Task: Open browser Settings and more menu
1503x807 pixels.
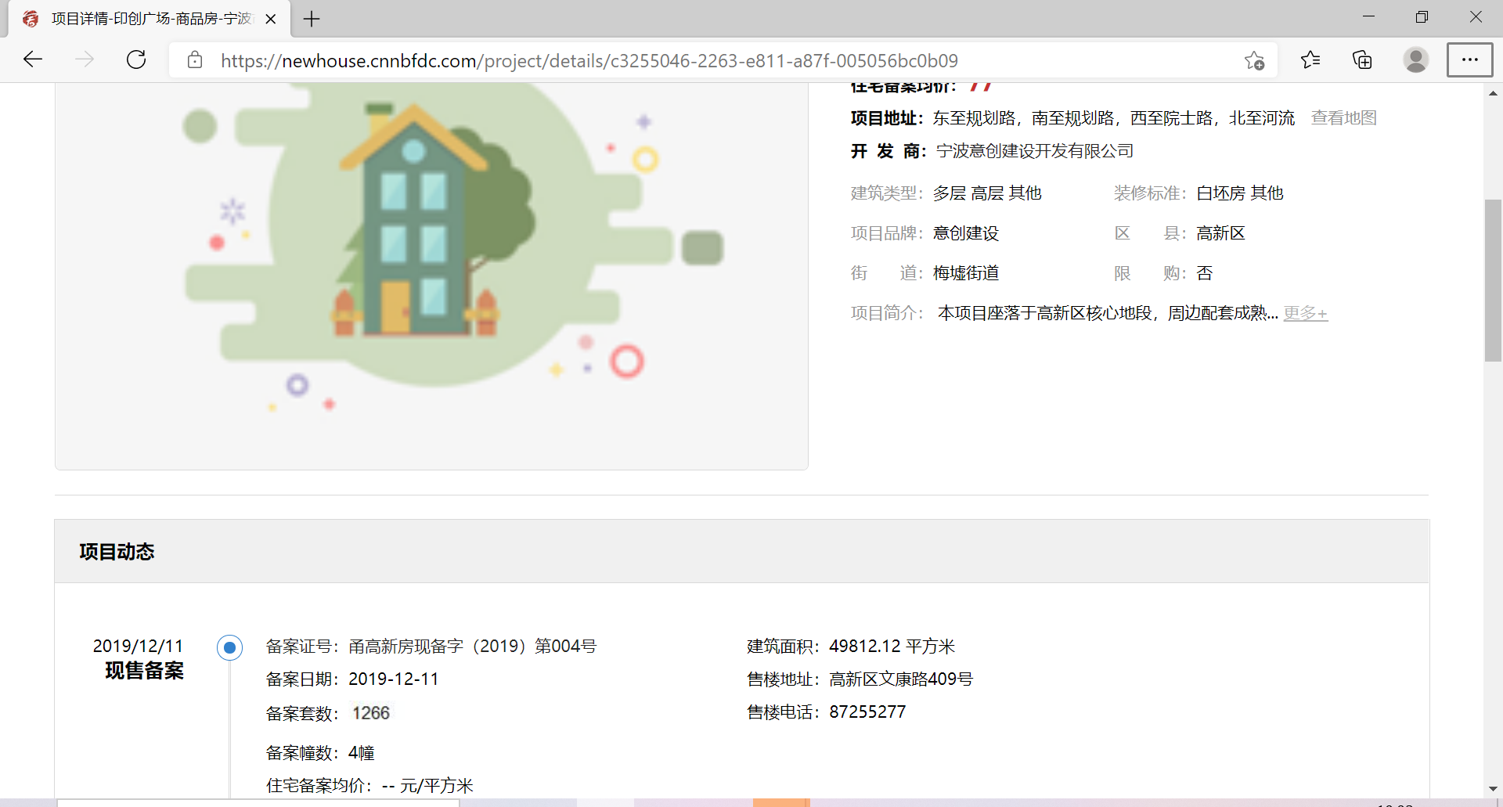Action: 1469,59
